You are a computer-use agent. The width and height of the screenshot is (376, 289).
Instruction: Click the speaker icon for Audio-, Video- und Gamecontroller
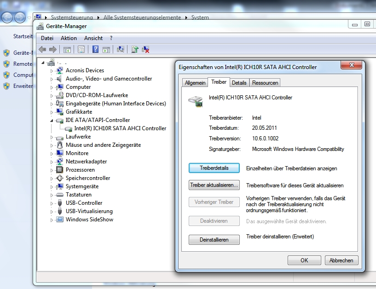[x=59, y=79]
